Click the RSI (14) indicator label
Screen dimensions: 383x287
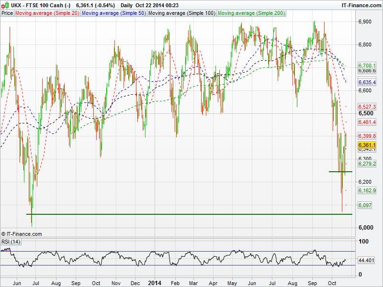(x=10, y=242)
